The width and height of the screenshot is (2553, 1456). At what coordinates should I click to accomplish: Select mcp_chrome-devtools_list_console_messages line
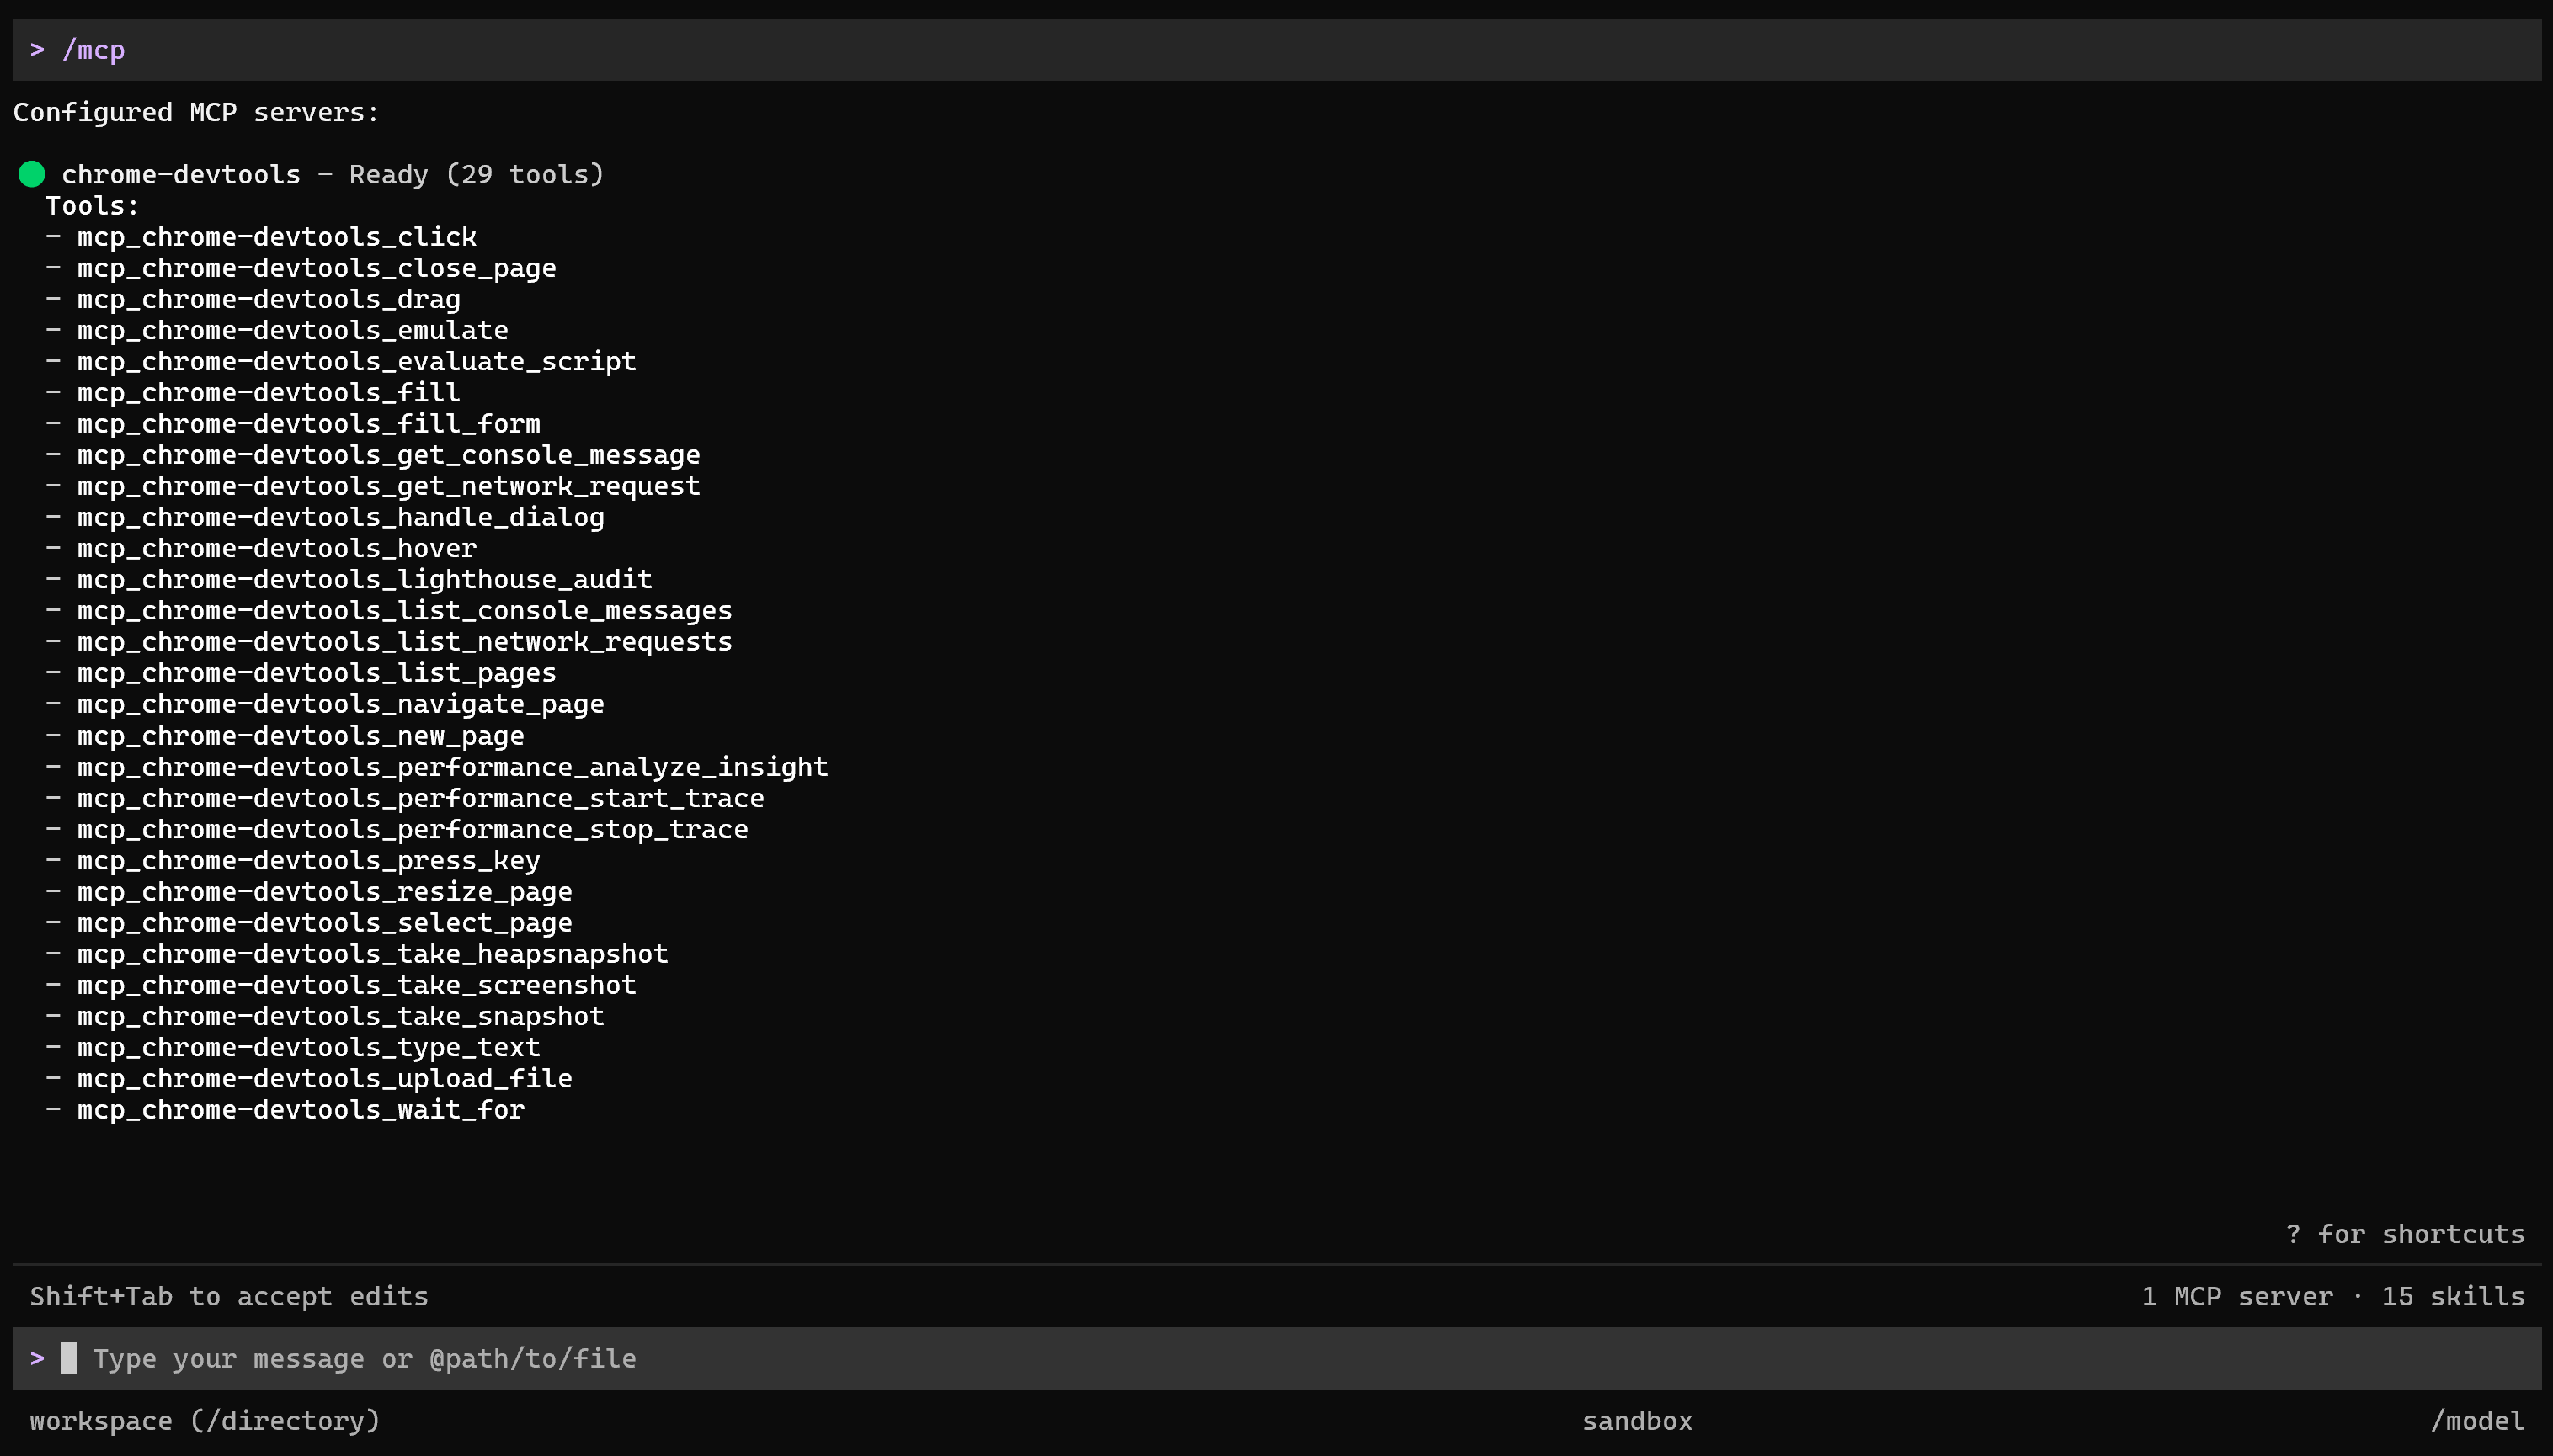[x=405, y=611]
